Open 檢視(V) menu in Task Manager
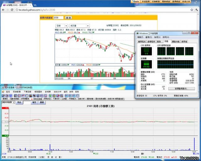 click(x=157, y=37)
